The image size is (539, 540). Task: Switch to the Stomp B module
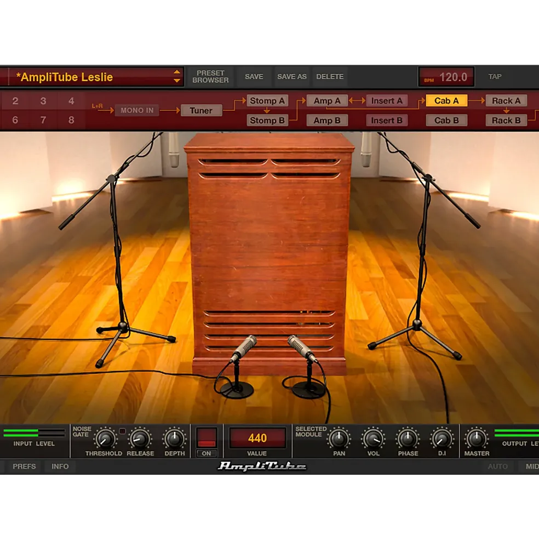point(267,121)
